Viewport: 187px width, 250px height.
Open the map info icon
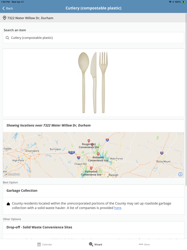click(180, 174)
